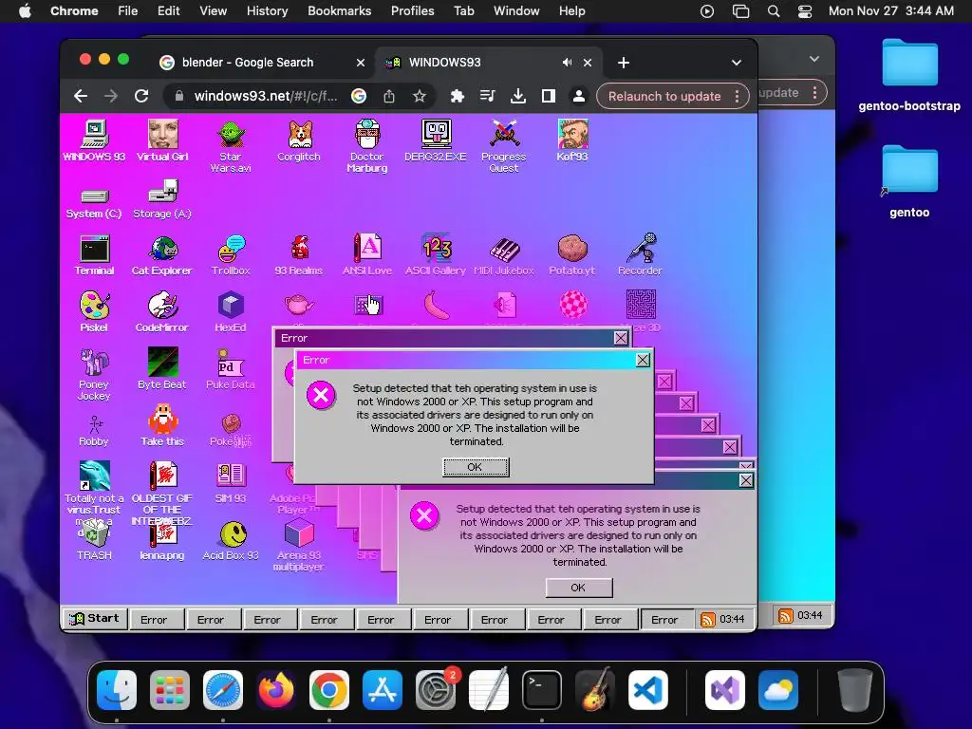This screenshot has height=729, width=972.
Task: Open the pink banana icon
Action: coord(437,305)
